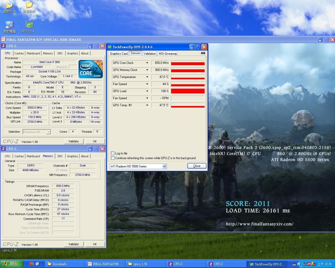Open the MSI Giveaway tab
The height and width of the screenshot is (268, 335).
(168, 53)
